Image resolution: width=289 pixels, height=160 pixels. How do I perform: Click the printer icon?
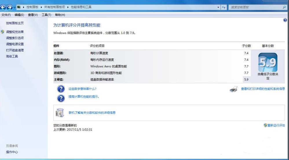coord(234,89)
